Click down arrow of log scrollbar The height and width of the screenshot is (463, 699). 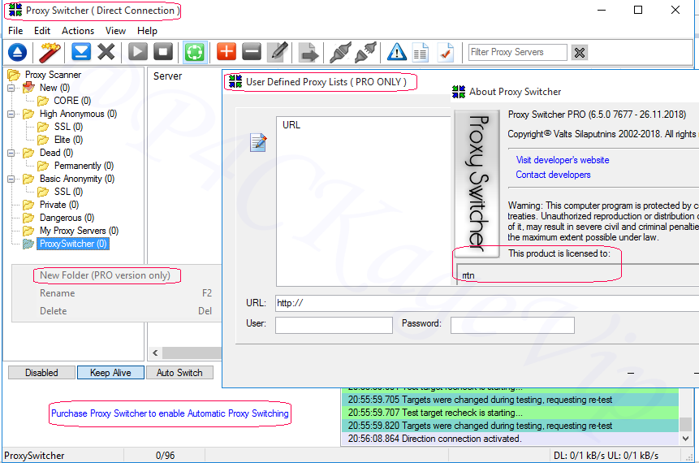click(686, 439)
